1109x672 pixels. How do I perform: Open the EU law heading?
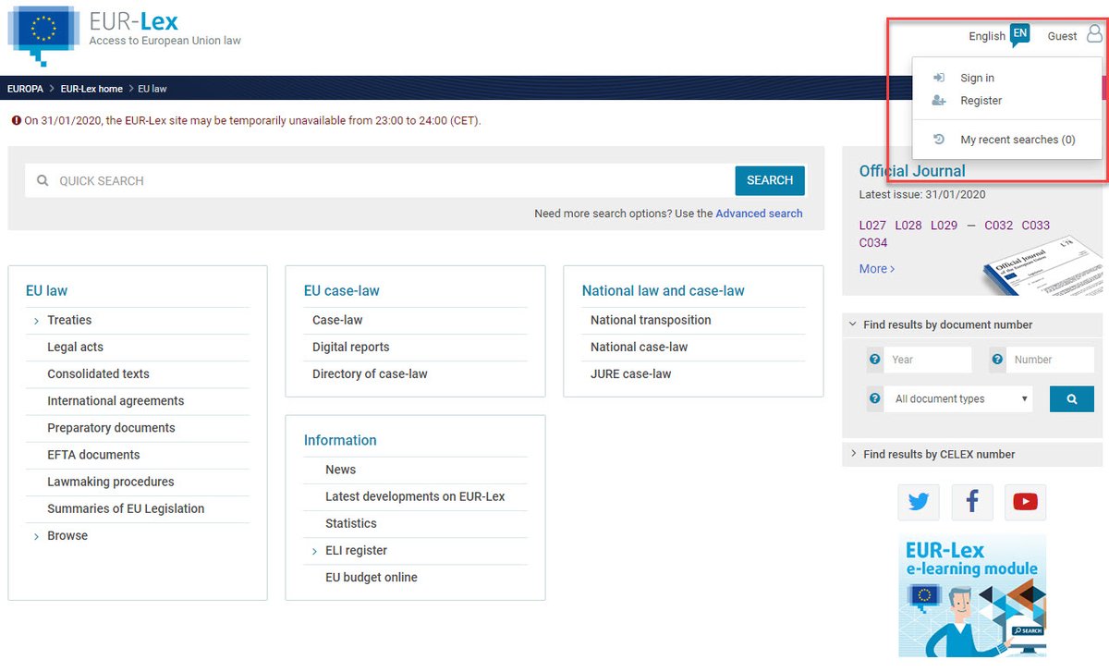46,290
